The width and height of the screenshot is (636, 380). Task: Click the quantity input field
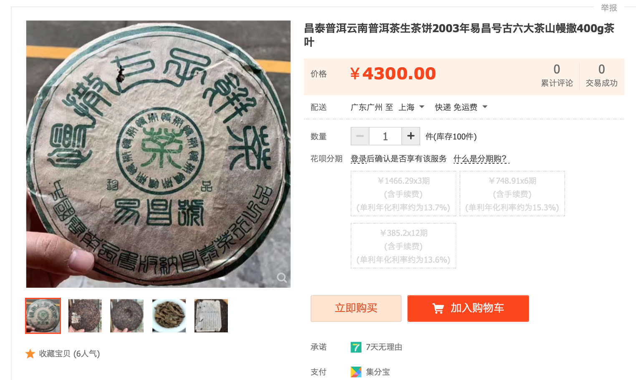[385, 136]
